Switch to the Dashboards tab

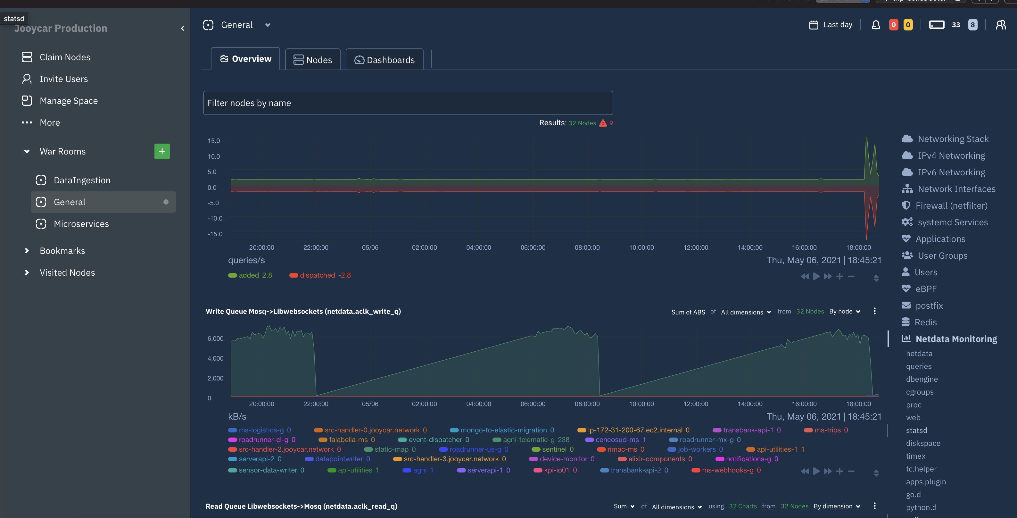pos(384,59)
